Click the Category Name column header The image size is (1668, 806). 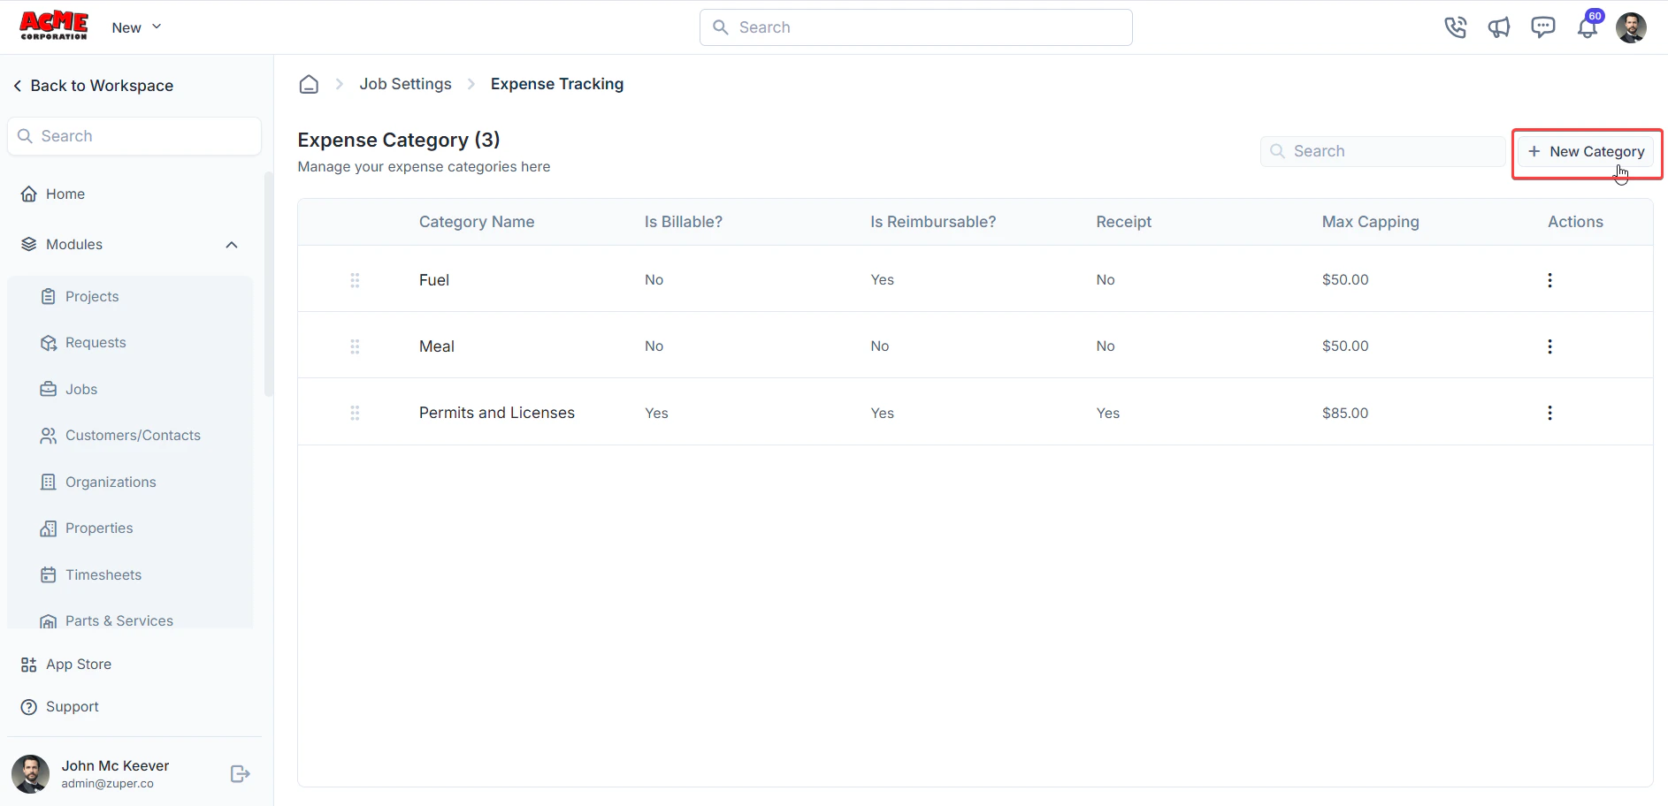(x=477, y=222)
